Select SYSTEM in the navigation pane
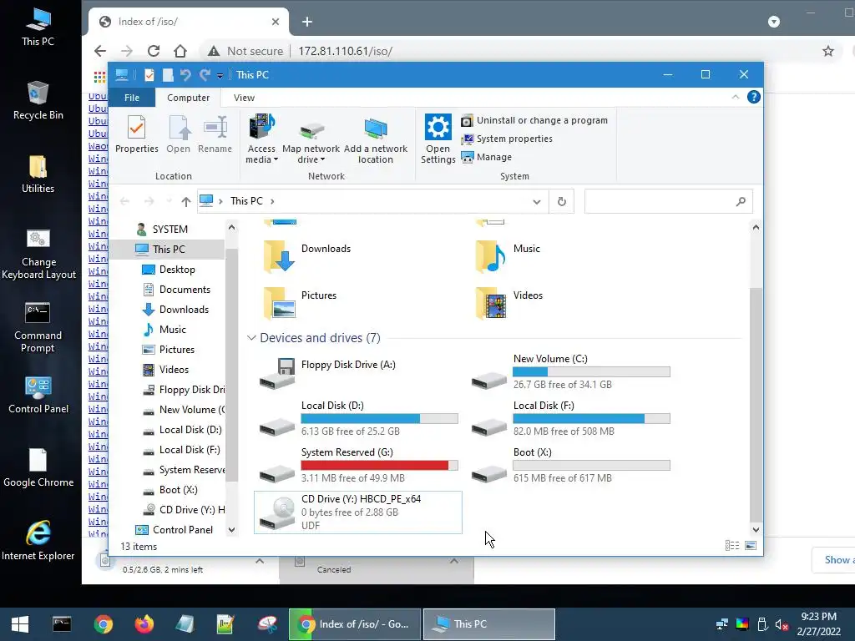Screen dimensions: 855x641 tap(169, 230)
